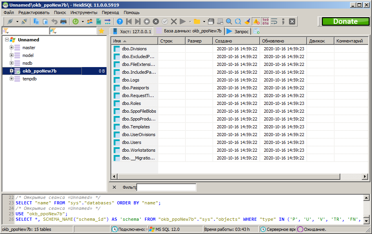Click into the Фильтр text field
Screen dimensions: 372x234
[x=166, y=188]
